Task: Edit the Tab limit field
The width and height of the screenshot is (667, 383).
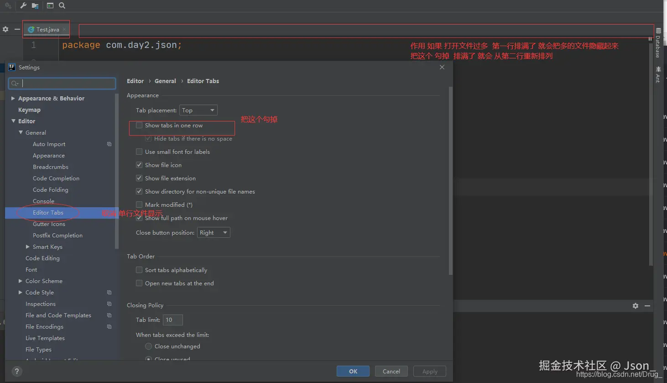Action: point(173,320)
